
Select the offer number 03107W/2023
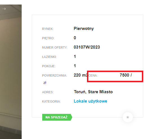point(87,47)
